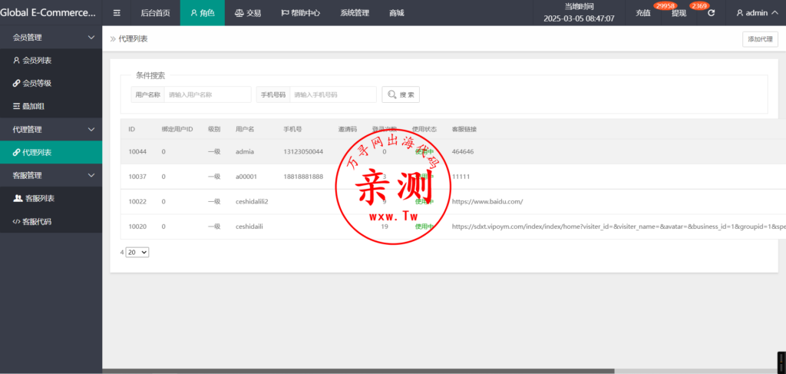Click the sdxt.vipoym.com service link cell
This screenshot has height=374, width=786.
coord(619,227)
